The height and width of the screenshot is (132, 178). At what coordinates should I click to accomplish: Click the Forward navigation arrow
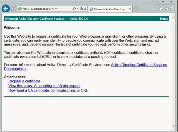point(14,9)
